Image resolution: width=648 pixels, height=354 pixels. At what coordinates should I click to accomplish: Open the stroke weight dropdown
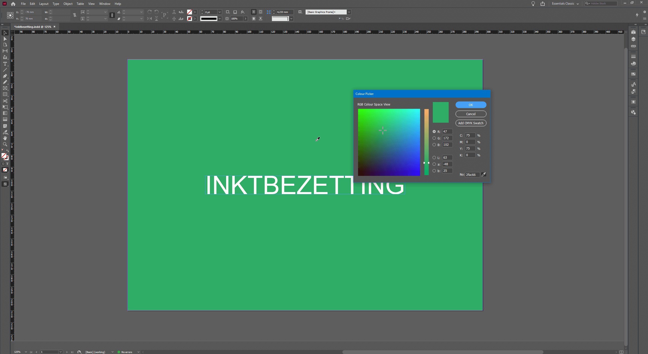220,12
